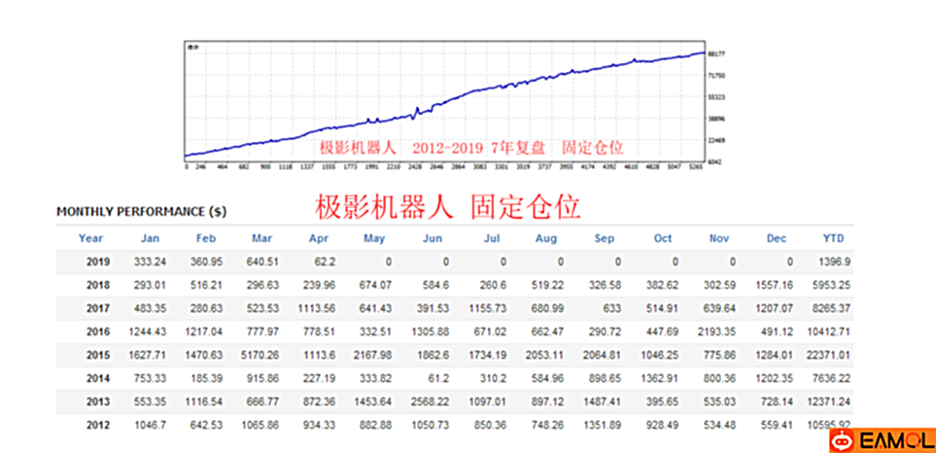The image size is (936, 453).
Task: Click the 2013 Jun value 2568.22
Action: tap(431, 401)
